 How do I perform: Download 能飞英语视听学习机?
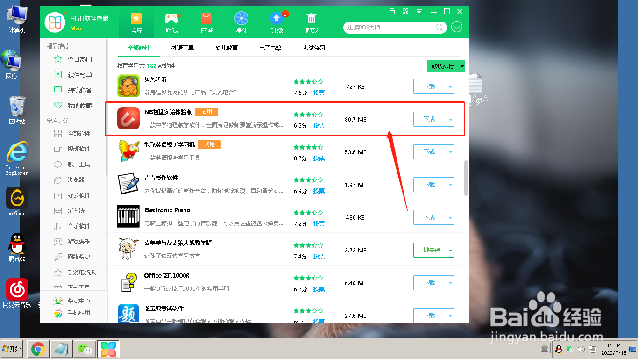(430, 152)
